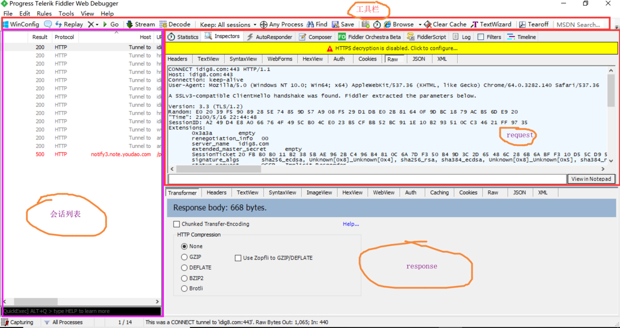Open the Filters tab
The height and width of the screenshot is (328, 620).
coord(489,37)
